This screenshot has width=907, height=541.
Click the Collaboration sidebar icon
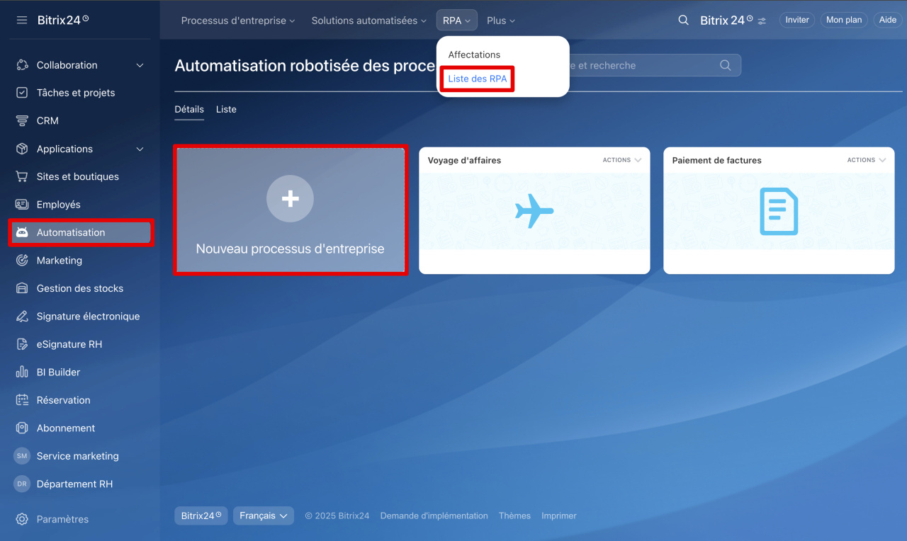pyautogui.click(x=22, y=65)
